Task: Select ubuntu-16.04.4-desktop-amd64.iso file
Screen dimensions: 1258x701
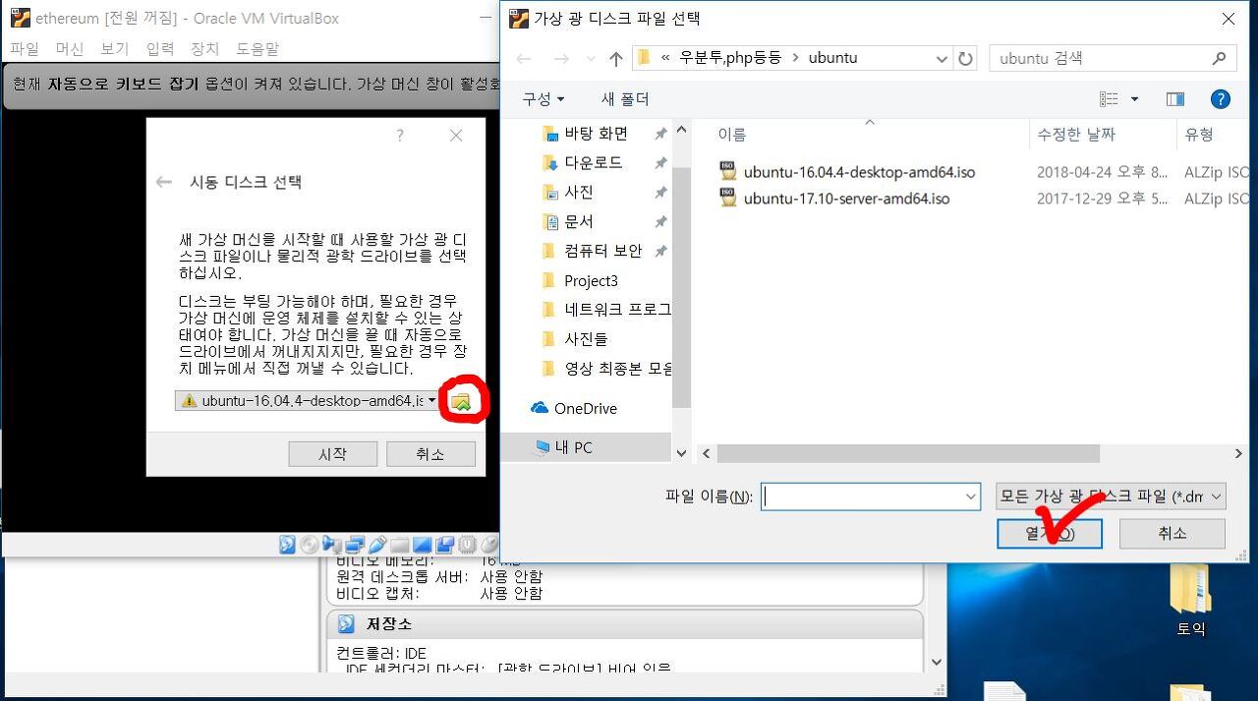Action: pos(858,172)
